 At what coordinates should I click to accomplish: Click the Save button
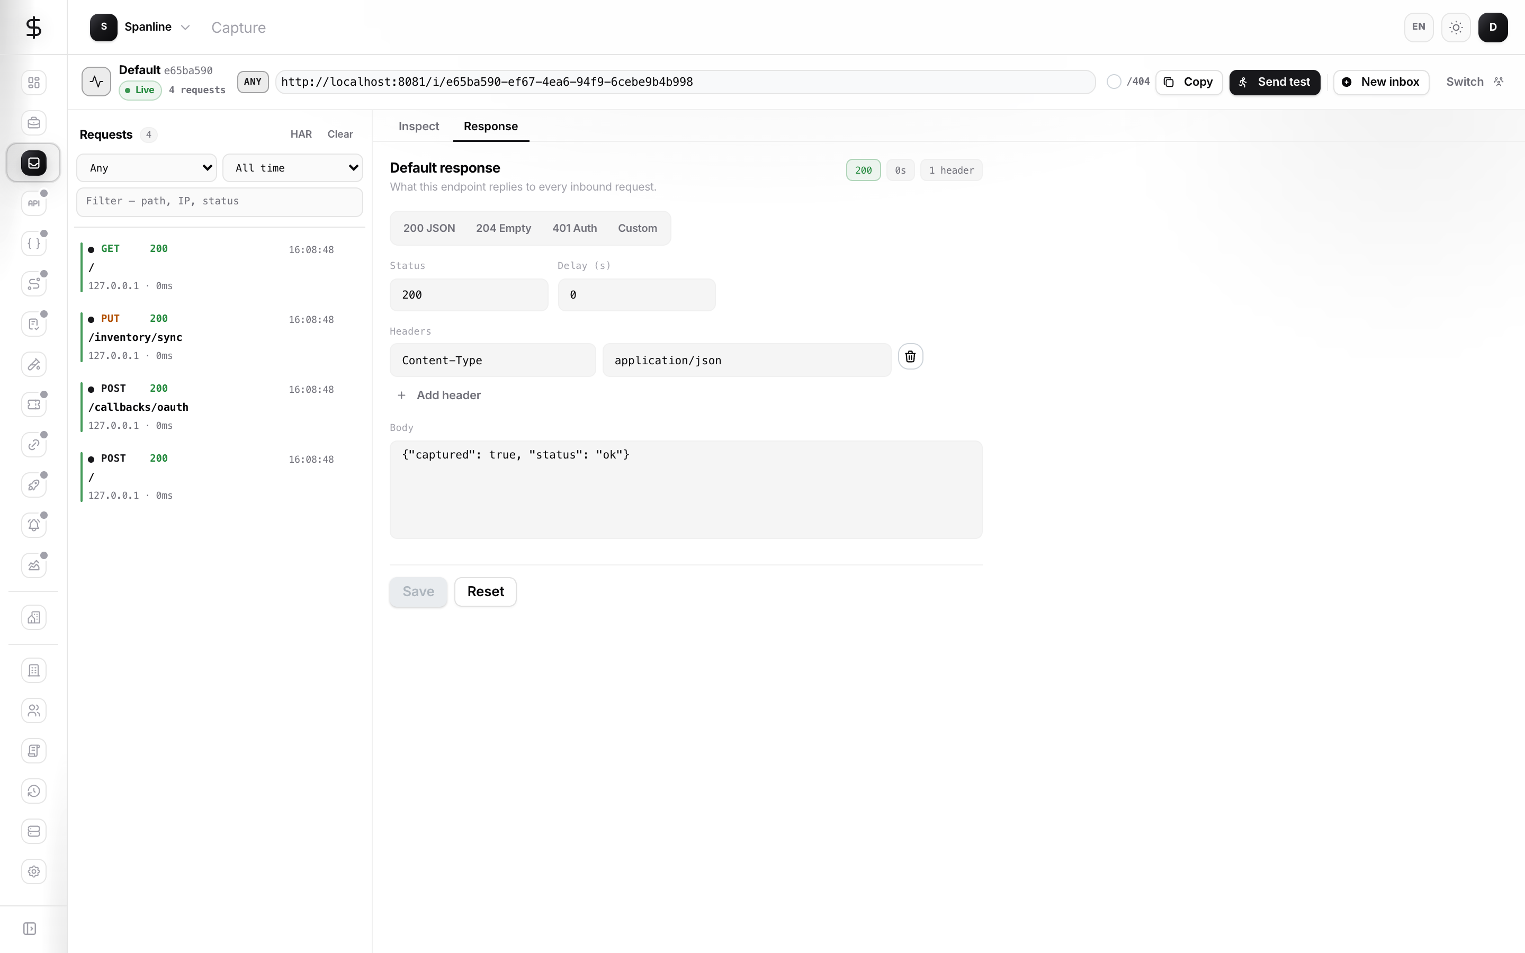tap(418, 592)
